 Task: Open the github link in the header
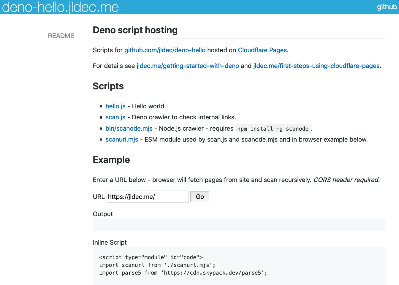[387, 7]
